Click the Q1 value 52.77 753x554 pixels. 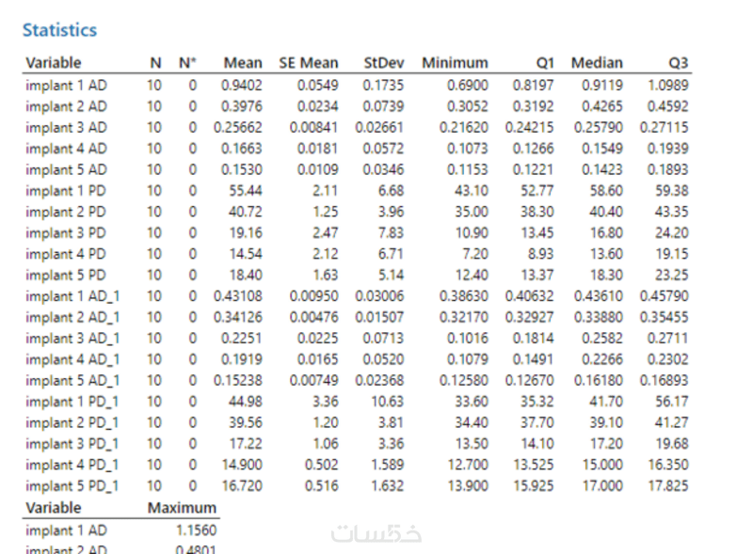click(x=537, y=191)
